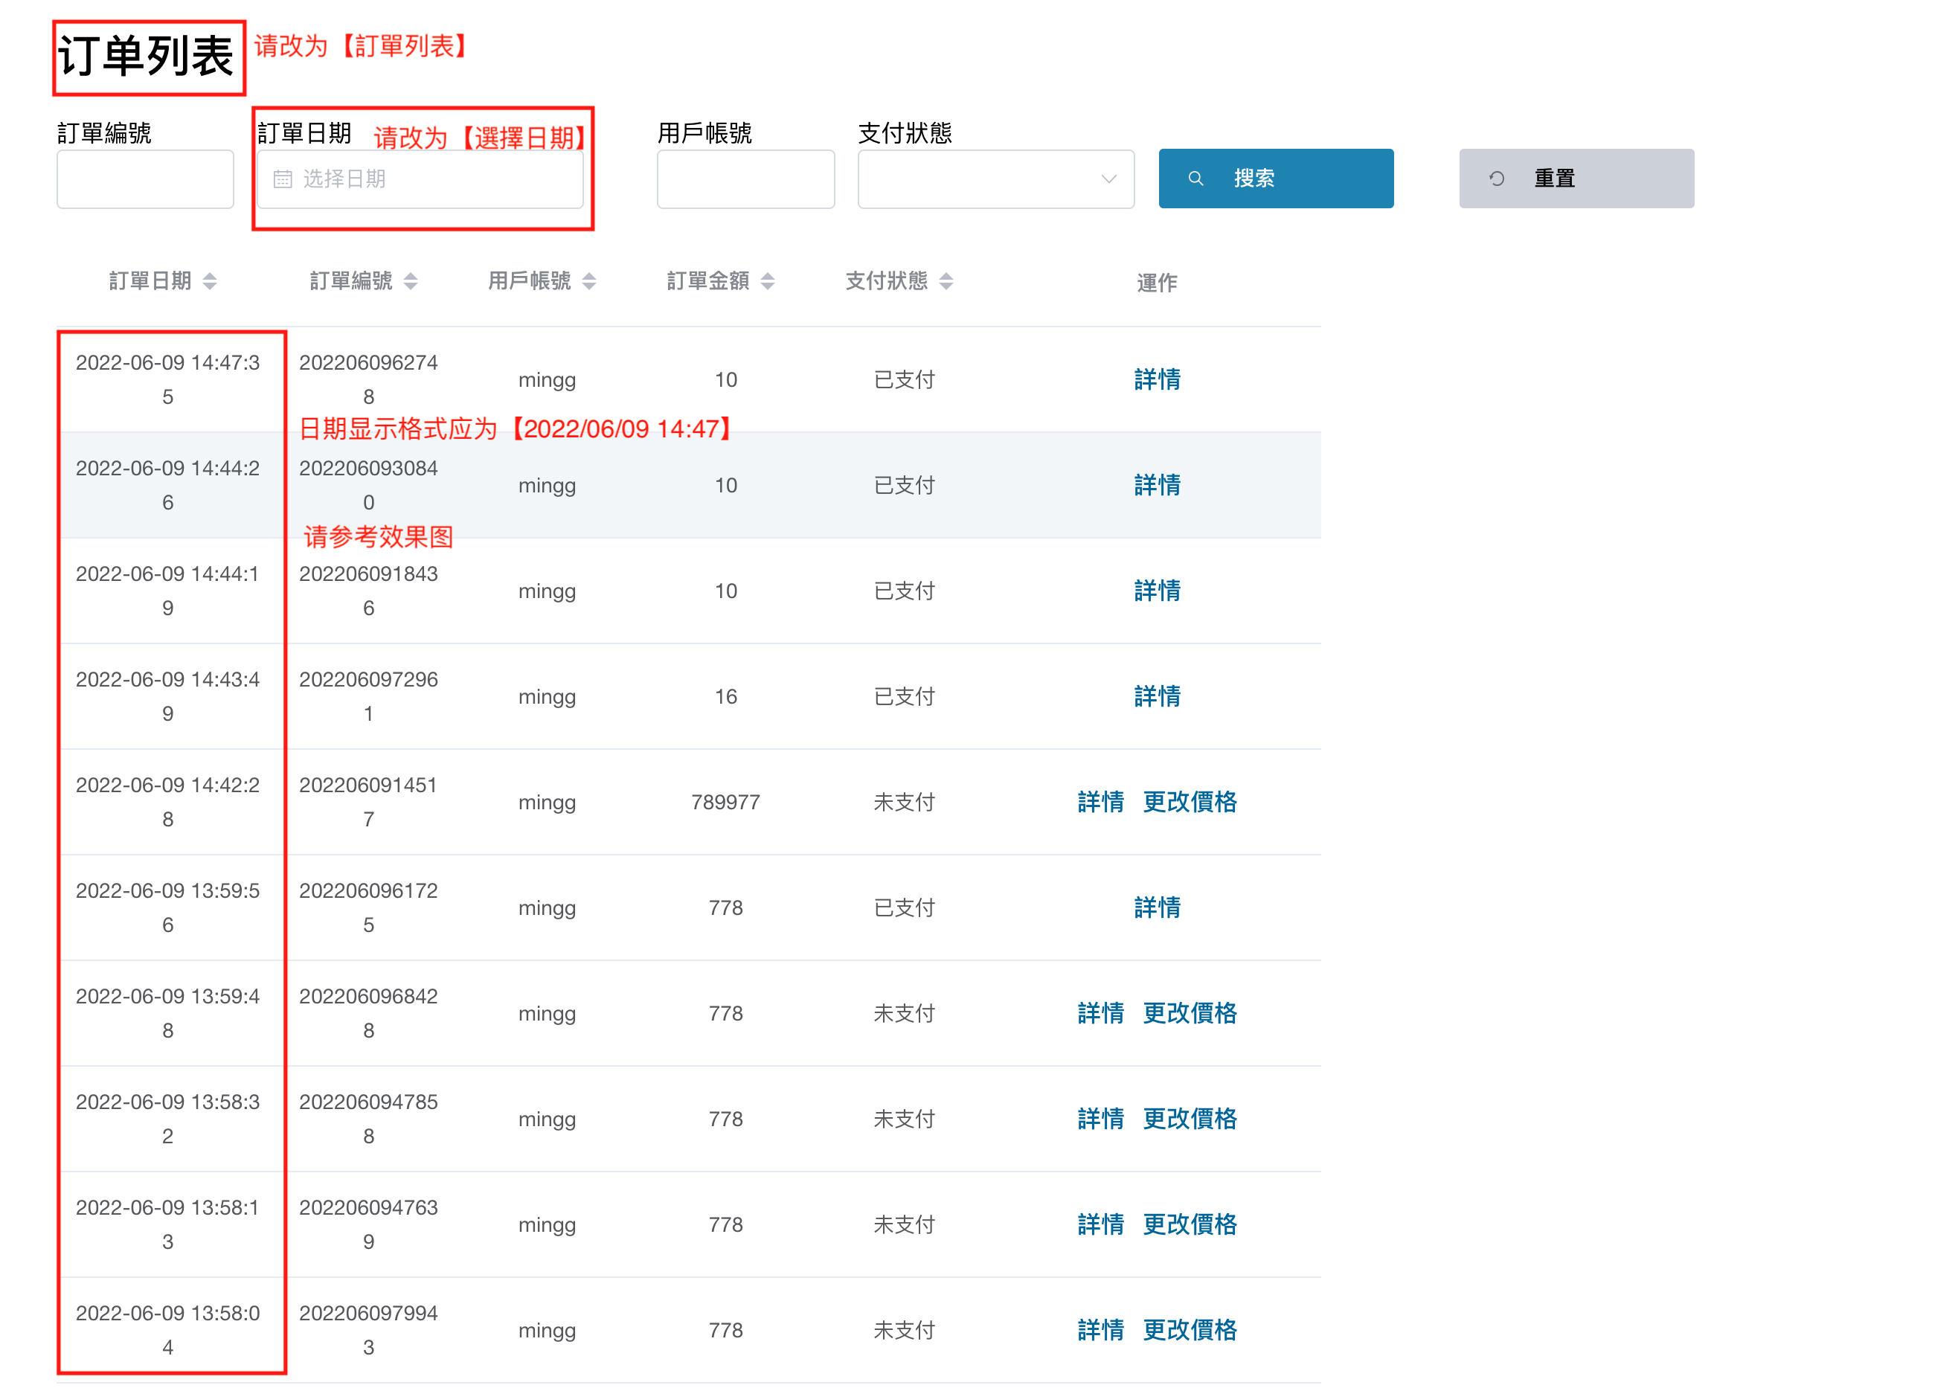Select date cell 2022-06-09 14:47:35

(167, 379)
